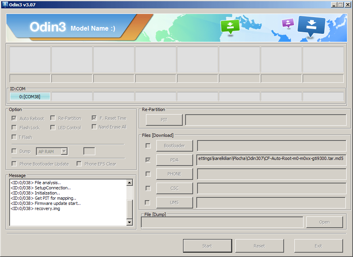Click the UMS file button
Viewport: 353px width, 257px height.
tap(174, 202)
